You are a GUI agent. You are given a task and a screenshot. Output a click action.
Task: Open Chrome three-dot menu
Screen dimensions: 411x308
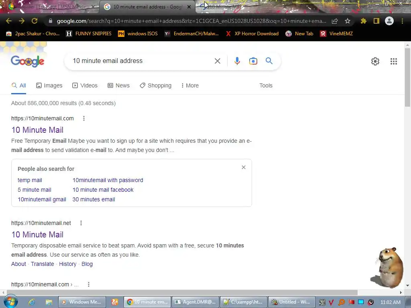(x=402, y=21)
